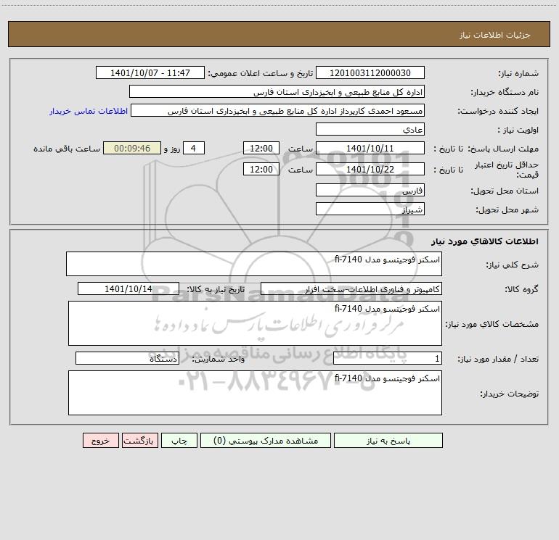The height and width of the screenshot is (540, 559).
Task: Click the priority field عادي
Action: pyautogui.click(x=370, y=130)
